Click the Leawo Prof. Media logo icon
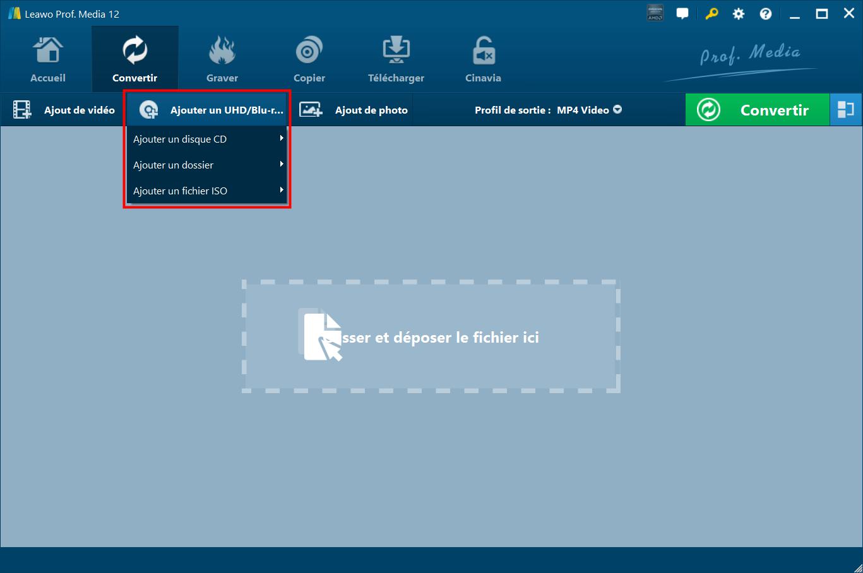863x573 pixels. 14,13
